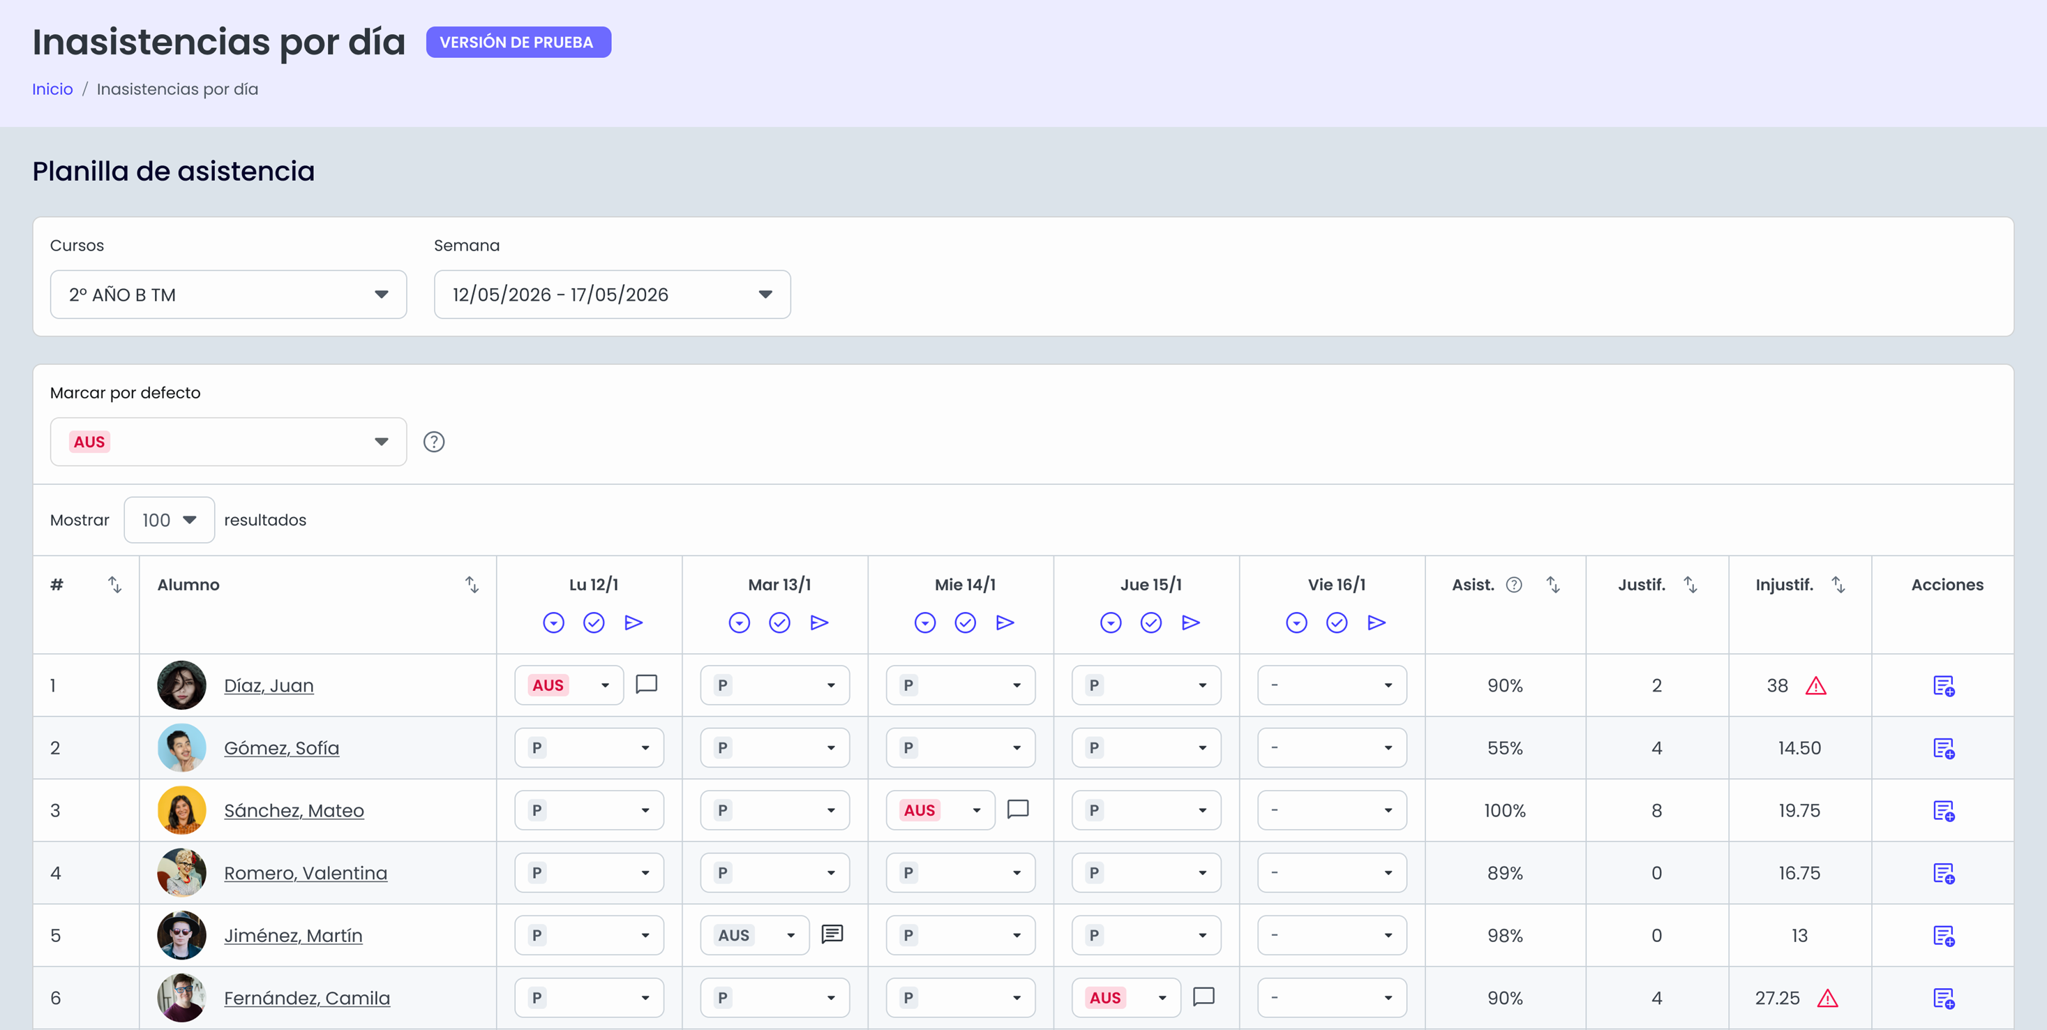Click send arrow icon under Lu 12/1
Viewport: 2047px width, 1030px height.
point(633,622)
